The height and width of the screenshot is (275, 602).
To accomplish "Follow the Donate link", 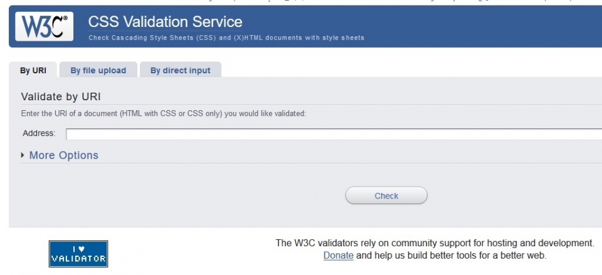I will point(338,256).
